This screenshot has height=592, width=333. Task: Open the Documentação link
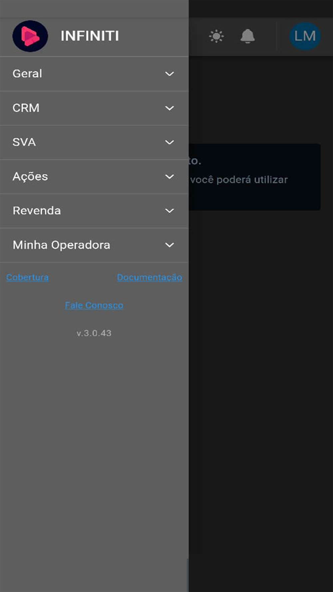[x=150, y=277]
